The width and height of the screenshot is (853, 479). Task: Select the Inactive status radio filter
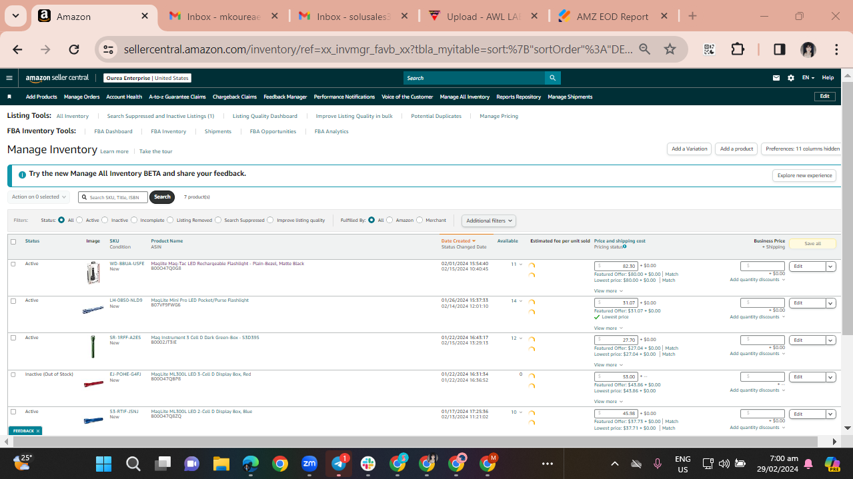click(105, 220)
